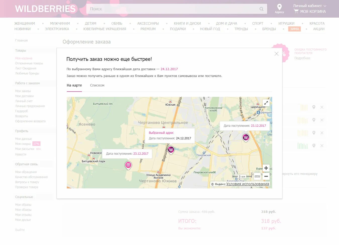339x245 pixels.
Task: Activate the map ruler tool
Action: [257, 176]
